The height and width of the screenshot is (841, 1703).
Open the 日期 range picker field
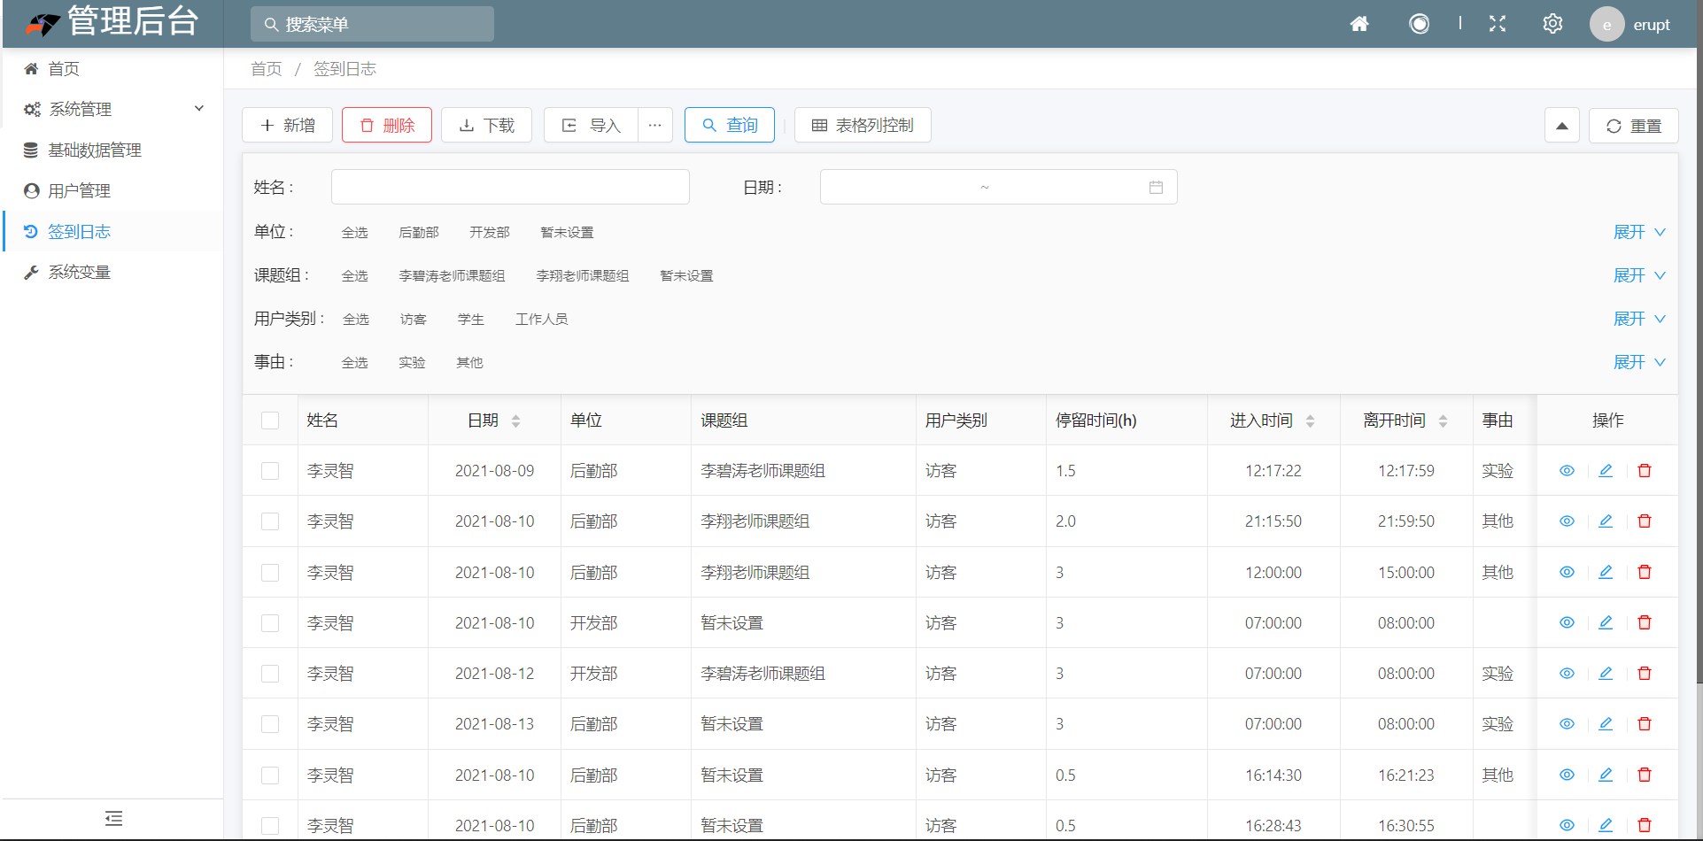click(998, 187)
